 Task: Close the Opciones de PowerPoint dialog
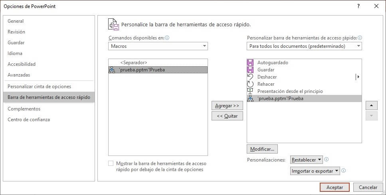(376, 6)
